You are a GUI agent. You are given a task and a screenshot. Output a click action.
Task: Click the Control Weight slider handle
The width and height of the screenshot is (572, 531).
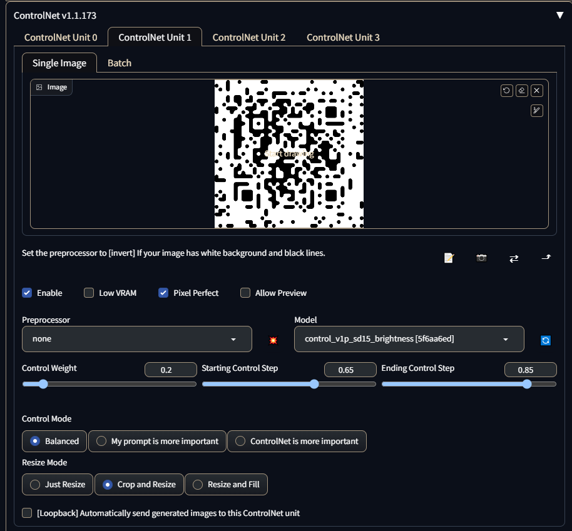pos(43,384)
